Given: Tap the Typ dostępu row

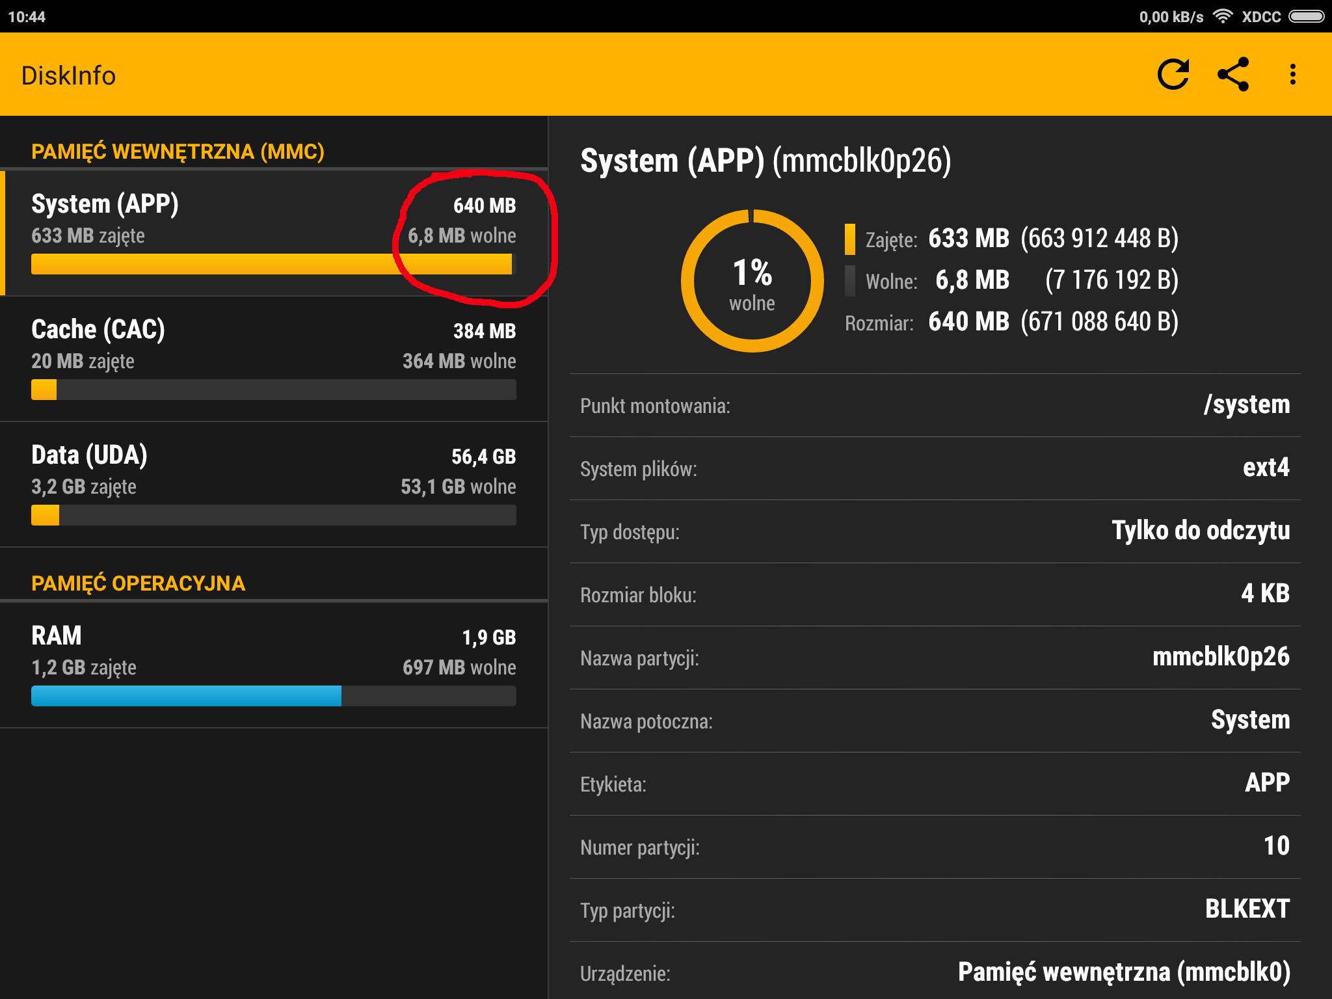Looking at the screenshot, I should tap(935, 531).
